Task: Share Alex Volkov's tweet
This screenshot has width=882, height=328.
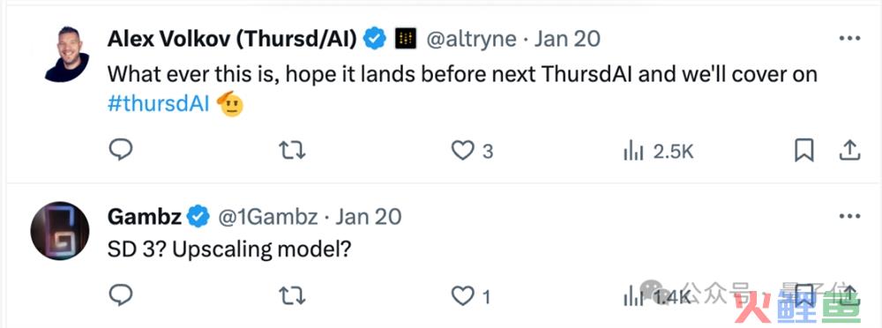Action: click(849, 151)
